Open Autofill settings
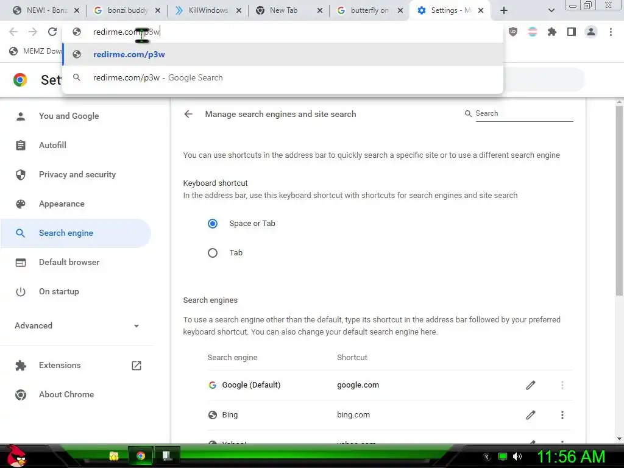The height and width of the screenshot is (468, 624). point(76,145)
